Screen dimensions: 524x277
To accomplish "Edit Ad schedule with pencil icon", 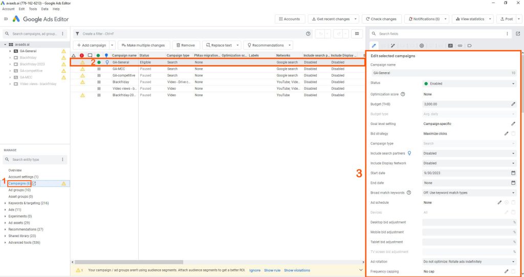I will (x=499, y=202).
